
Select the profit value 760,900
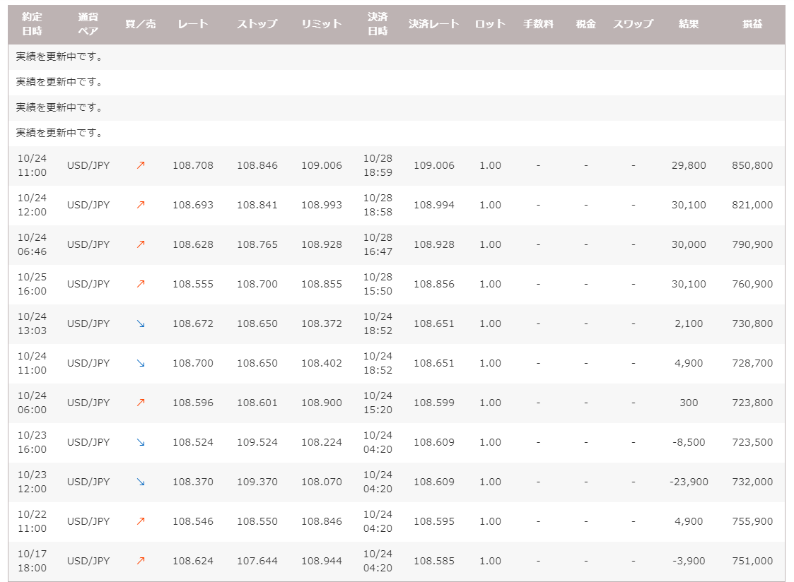point(752,284)
